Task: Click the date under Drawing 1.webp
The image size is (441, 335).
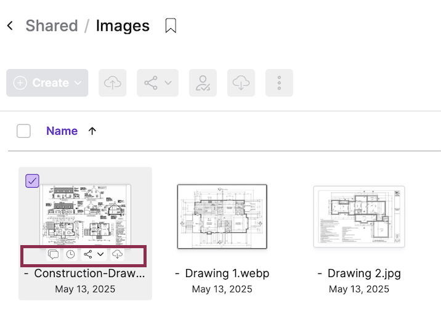Action: (222, 289)
